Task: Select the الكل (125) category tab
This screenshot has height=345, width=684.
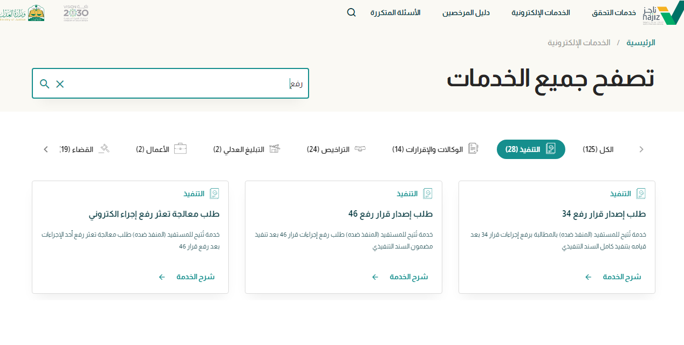Action: click(x=598, y=149)
